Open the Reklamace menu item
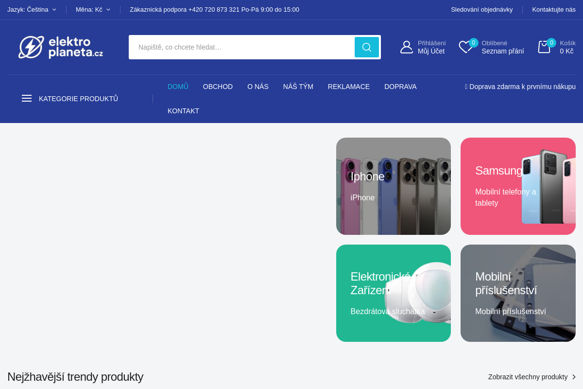The height and width of the screenshot is (389, 583). [349, 87]
